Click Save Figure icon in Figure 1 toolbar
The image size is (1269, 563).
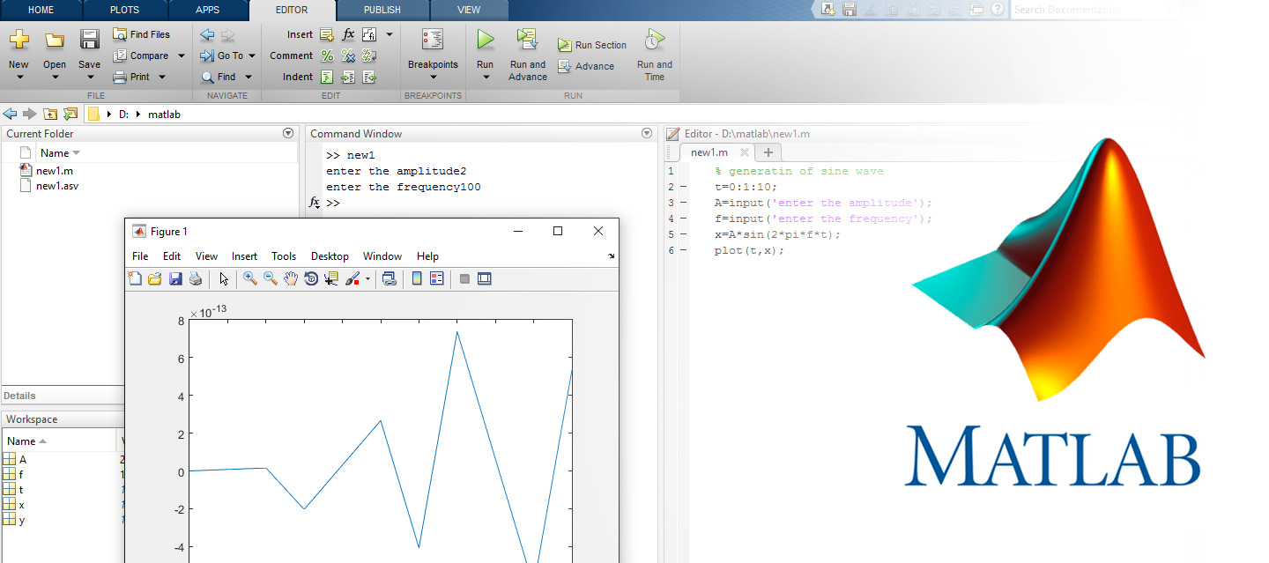coord(175,278)
